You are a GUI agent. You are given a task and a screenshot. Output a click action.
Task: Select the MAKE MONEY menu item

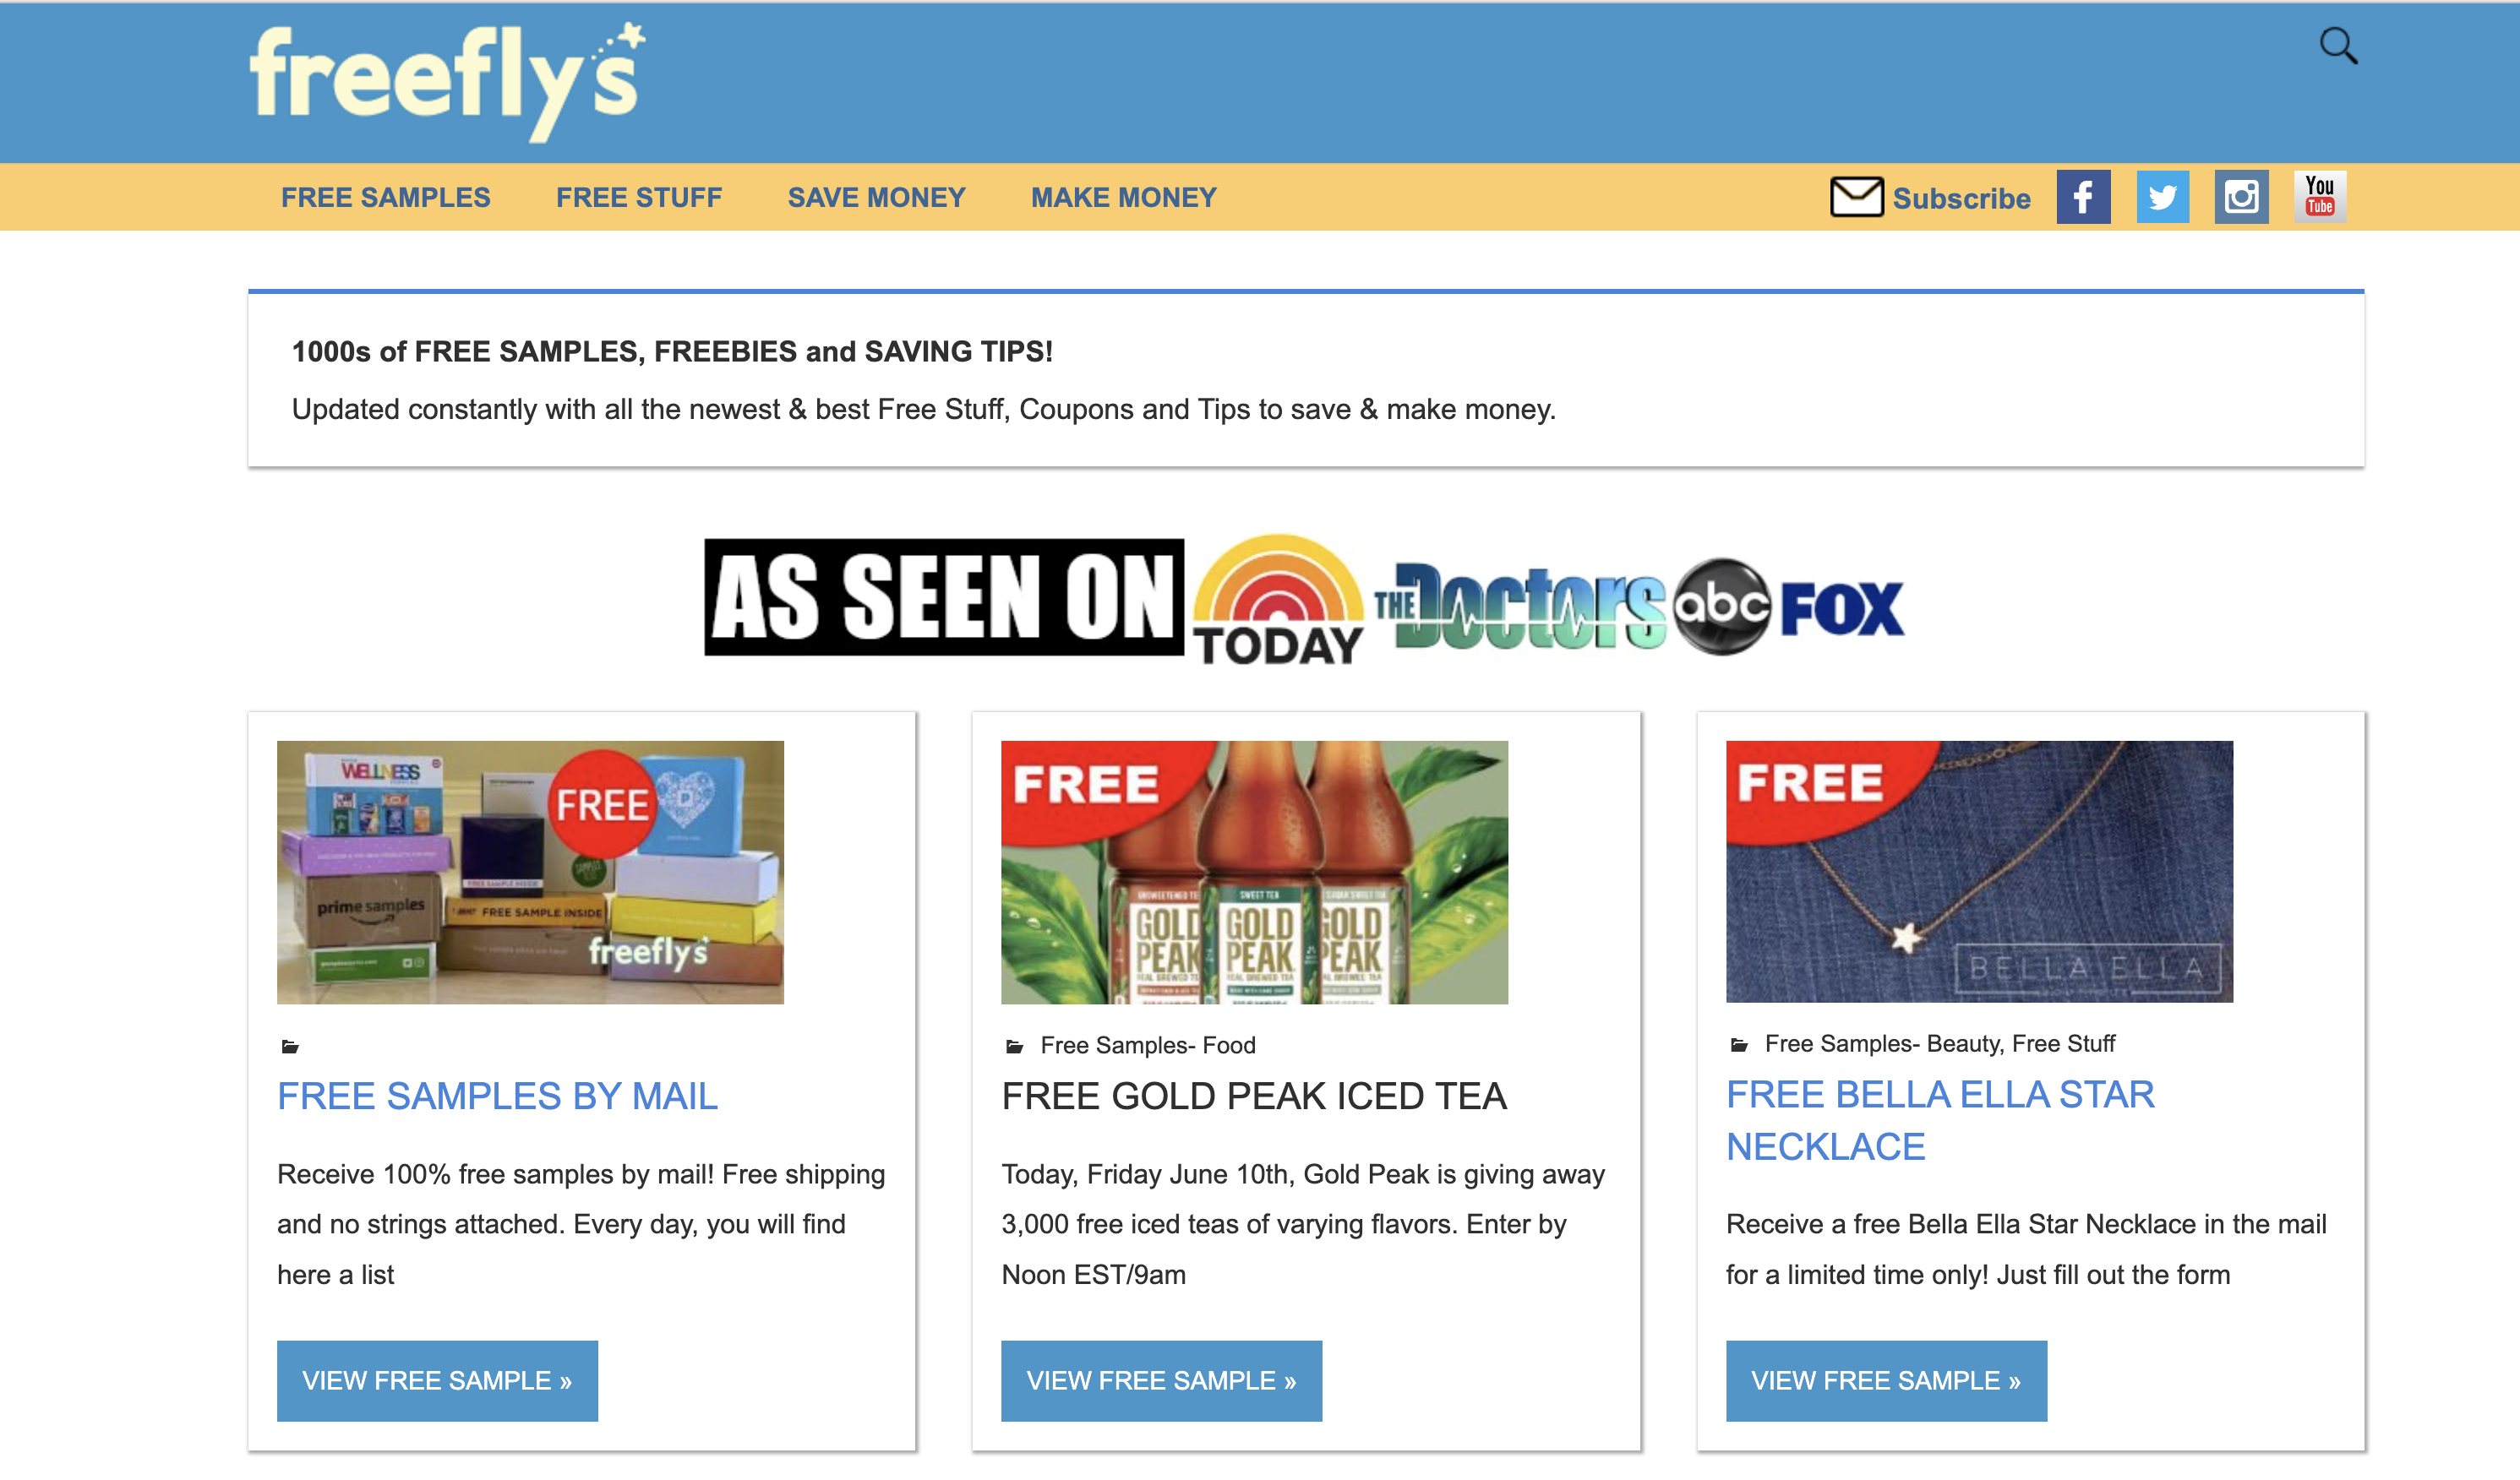point(1123,198)
